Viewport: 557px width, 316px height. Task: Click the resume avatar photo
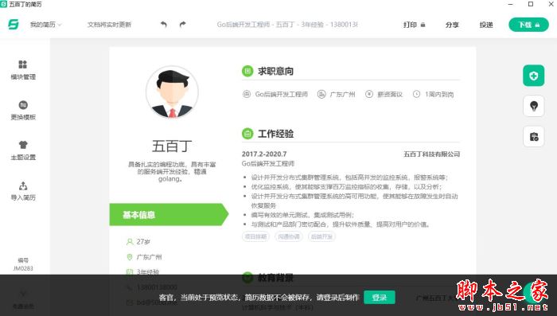(x=172, y=92)
